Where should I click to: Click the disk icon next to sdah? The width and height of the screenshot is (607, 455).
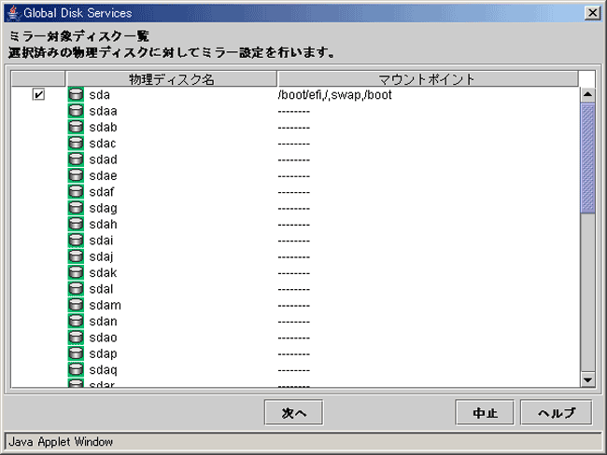pyautogui.click(x=76, y=225)
